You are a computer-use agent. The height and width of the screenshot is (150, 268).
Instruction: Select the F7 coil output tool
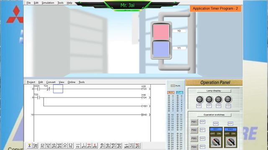[x=65, y=145]
